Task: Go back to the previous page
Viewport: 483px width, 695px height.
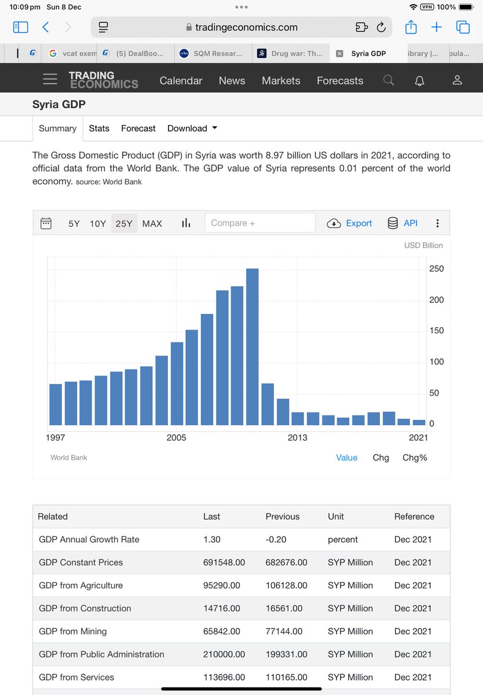Action: coord(46,27)
